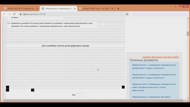Open second Уведомление в департамент труда и занятости link

click(154, 76)
